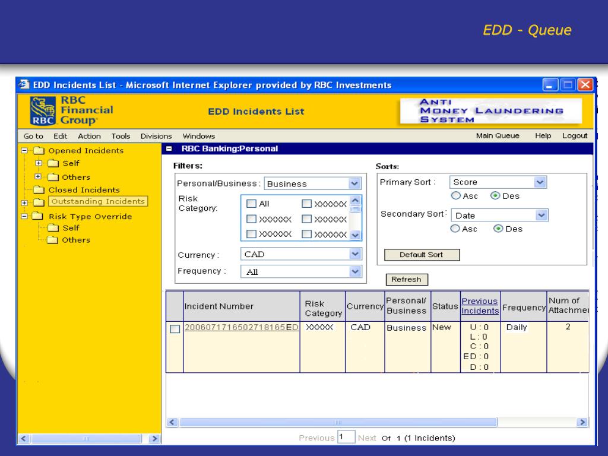This screenshot has width=608, height=456.
Task: Click the Risk Type Override folder icon
Action: tap(37, 216)
